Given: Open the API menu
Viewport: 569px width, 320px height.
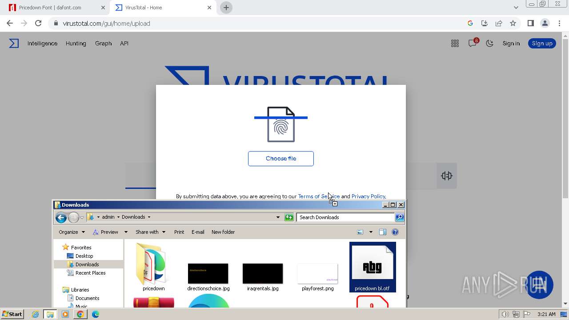Looking at the screenshot, I should click(x=124, y=43).
